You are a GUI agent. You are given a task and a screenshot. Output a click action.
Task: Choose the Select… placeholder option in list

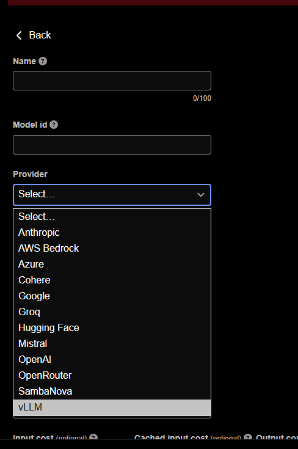112,217
